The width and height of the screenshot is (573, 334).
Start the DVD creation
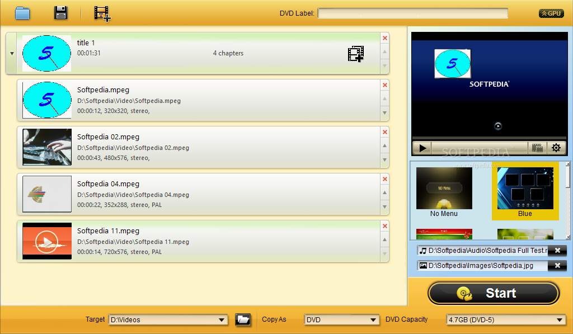pos(494,293)
